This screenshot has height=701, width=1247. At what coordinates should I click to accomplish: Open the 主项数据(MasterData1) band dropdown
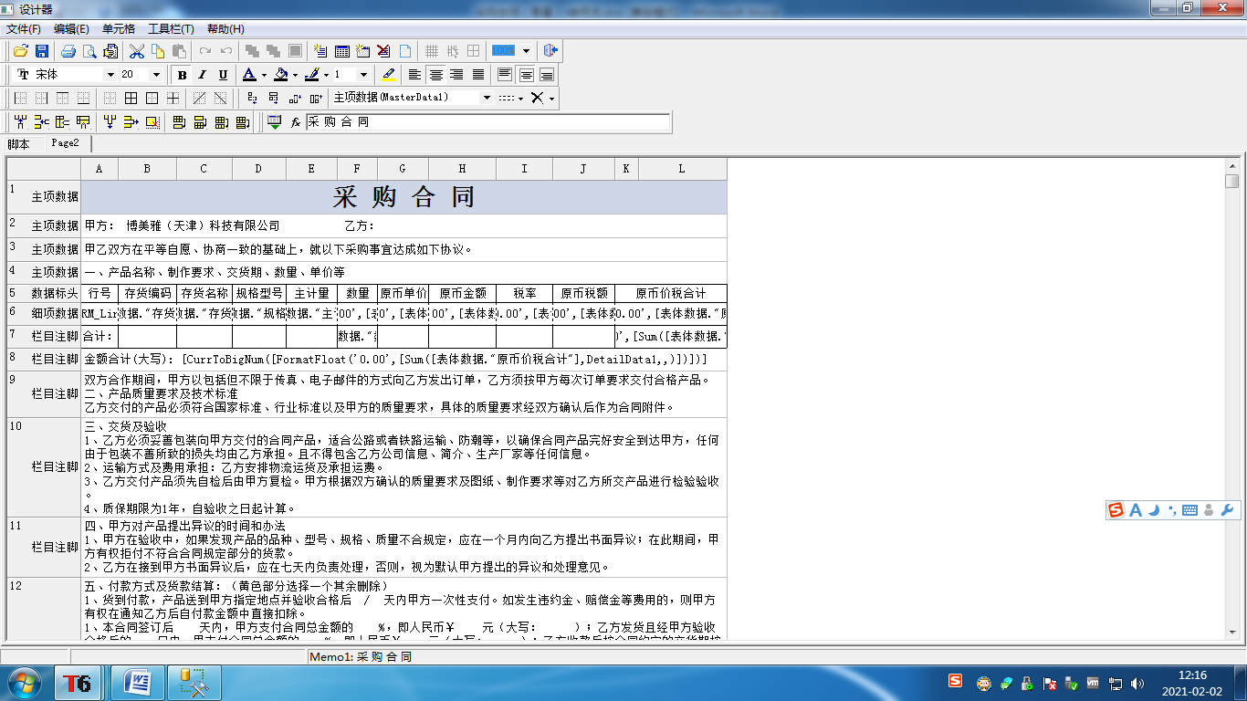487,98
